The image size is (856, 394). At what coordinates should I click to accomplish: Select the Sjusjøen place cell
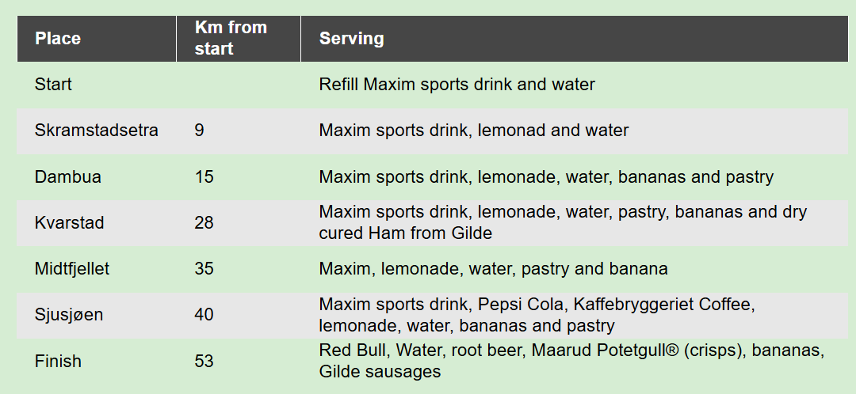tap(69, 315)
